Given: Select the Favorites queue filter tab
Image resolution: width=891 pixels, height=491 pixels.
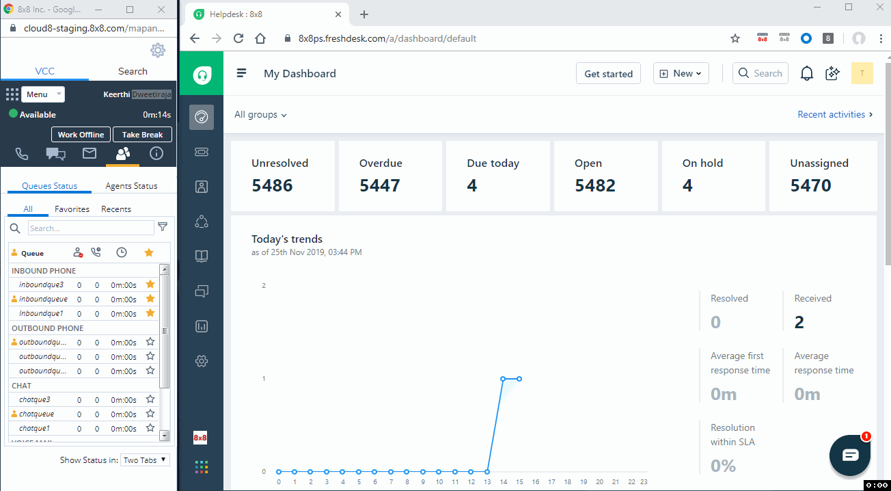Looking at the screenshot, I should click(72, 209).
